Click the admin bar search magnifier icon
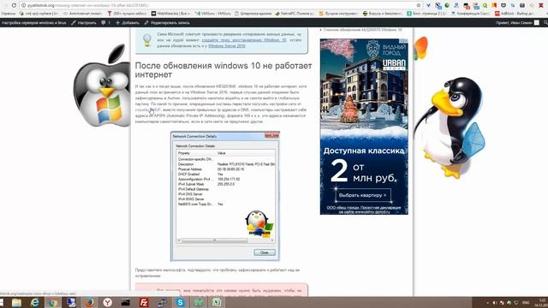 [545, 23]
